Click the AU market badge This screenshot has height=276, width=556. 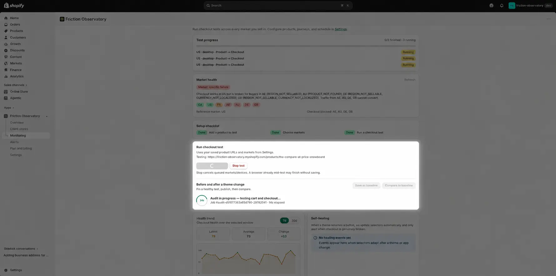coord(237,105)
